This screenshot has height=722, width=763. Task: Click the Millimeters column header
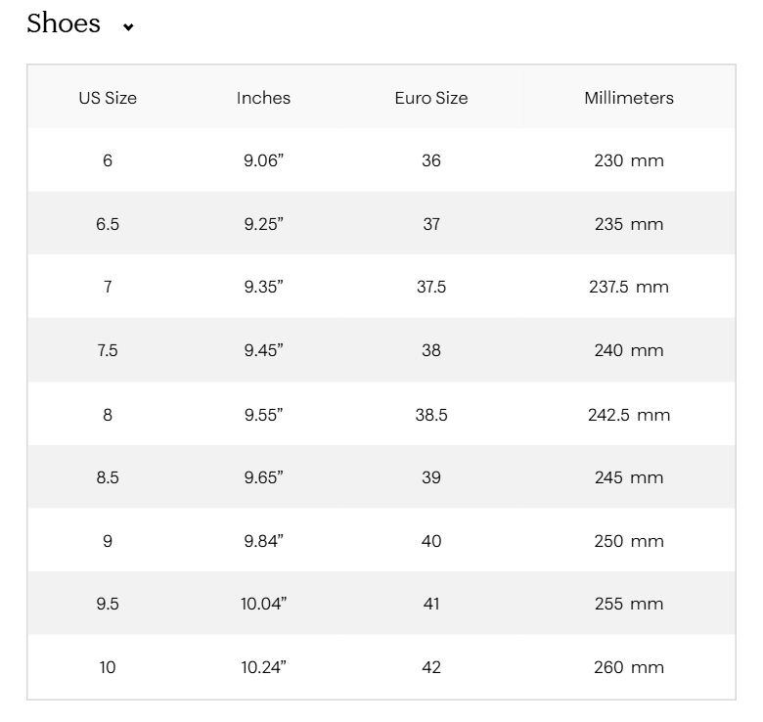point(629,98)
